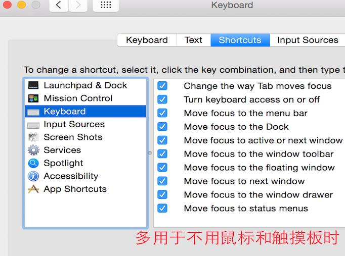This screenshot has height=256, width=345.
Task: Click the split pane divider handle
Action: 150,152
